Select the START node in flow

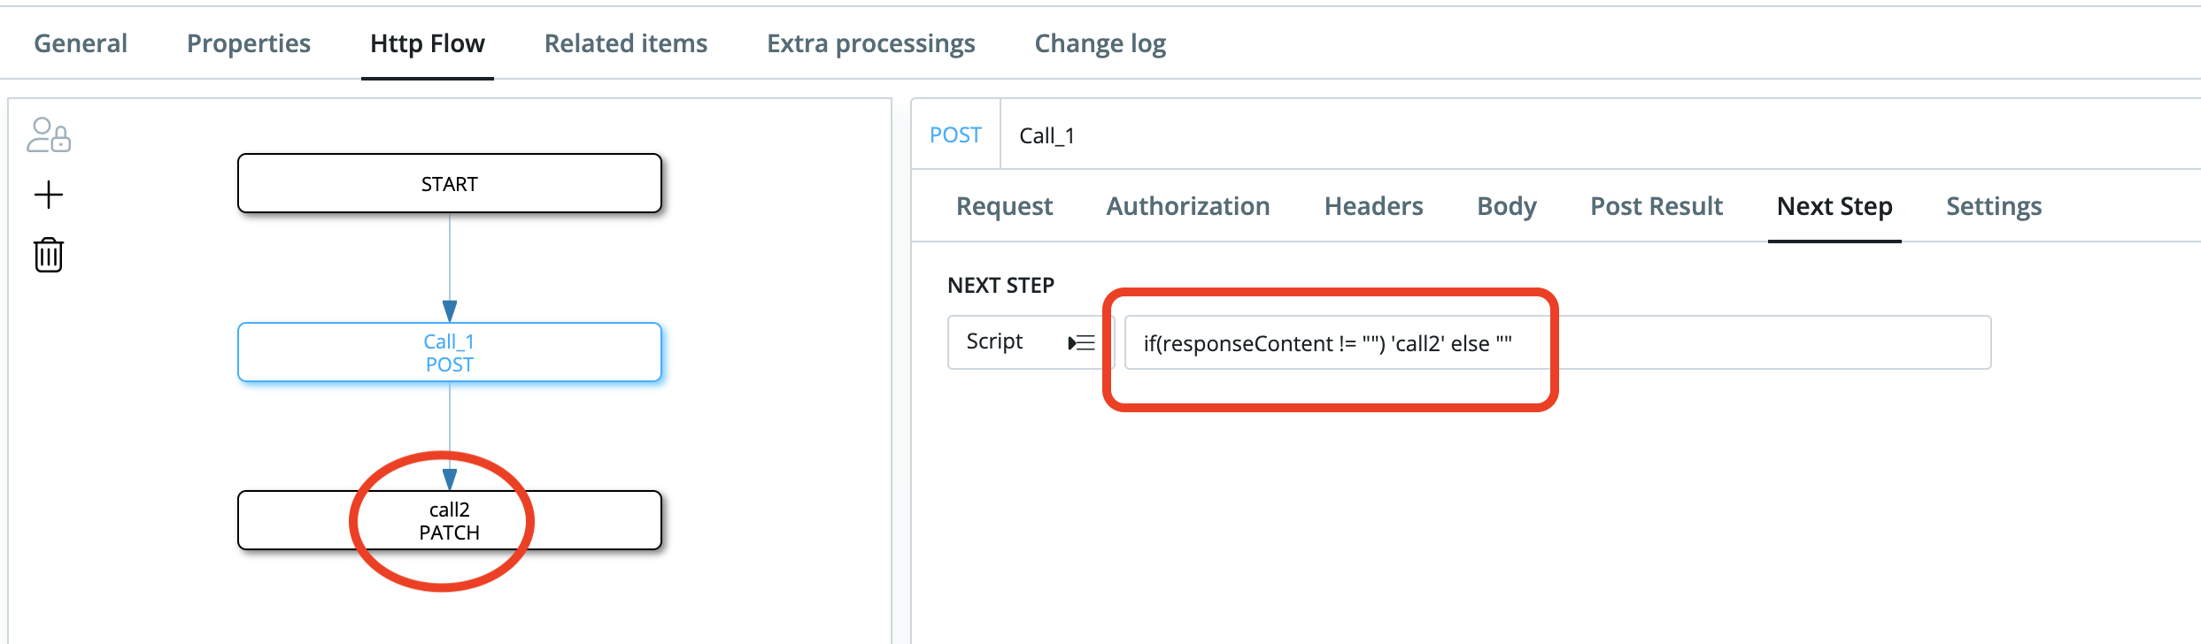pyautogui.click(x=449, y=184)
